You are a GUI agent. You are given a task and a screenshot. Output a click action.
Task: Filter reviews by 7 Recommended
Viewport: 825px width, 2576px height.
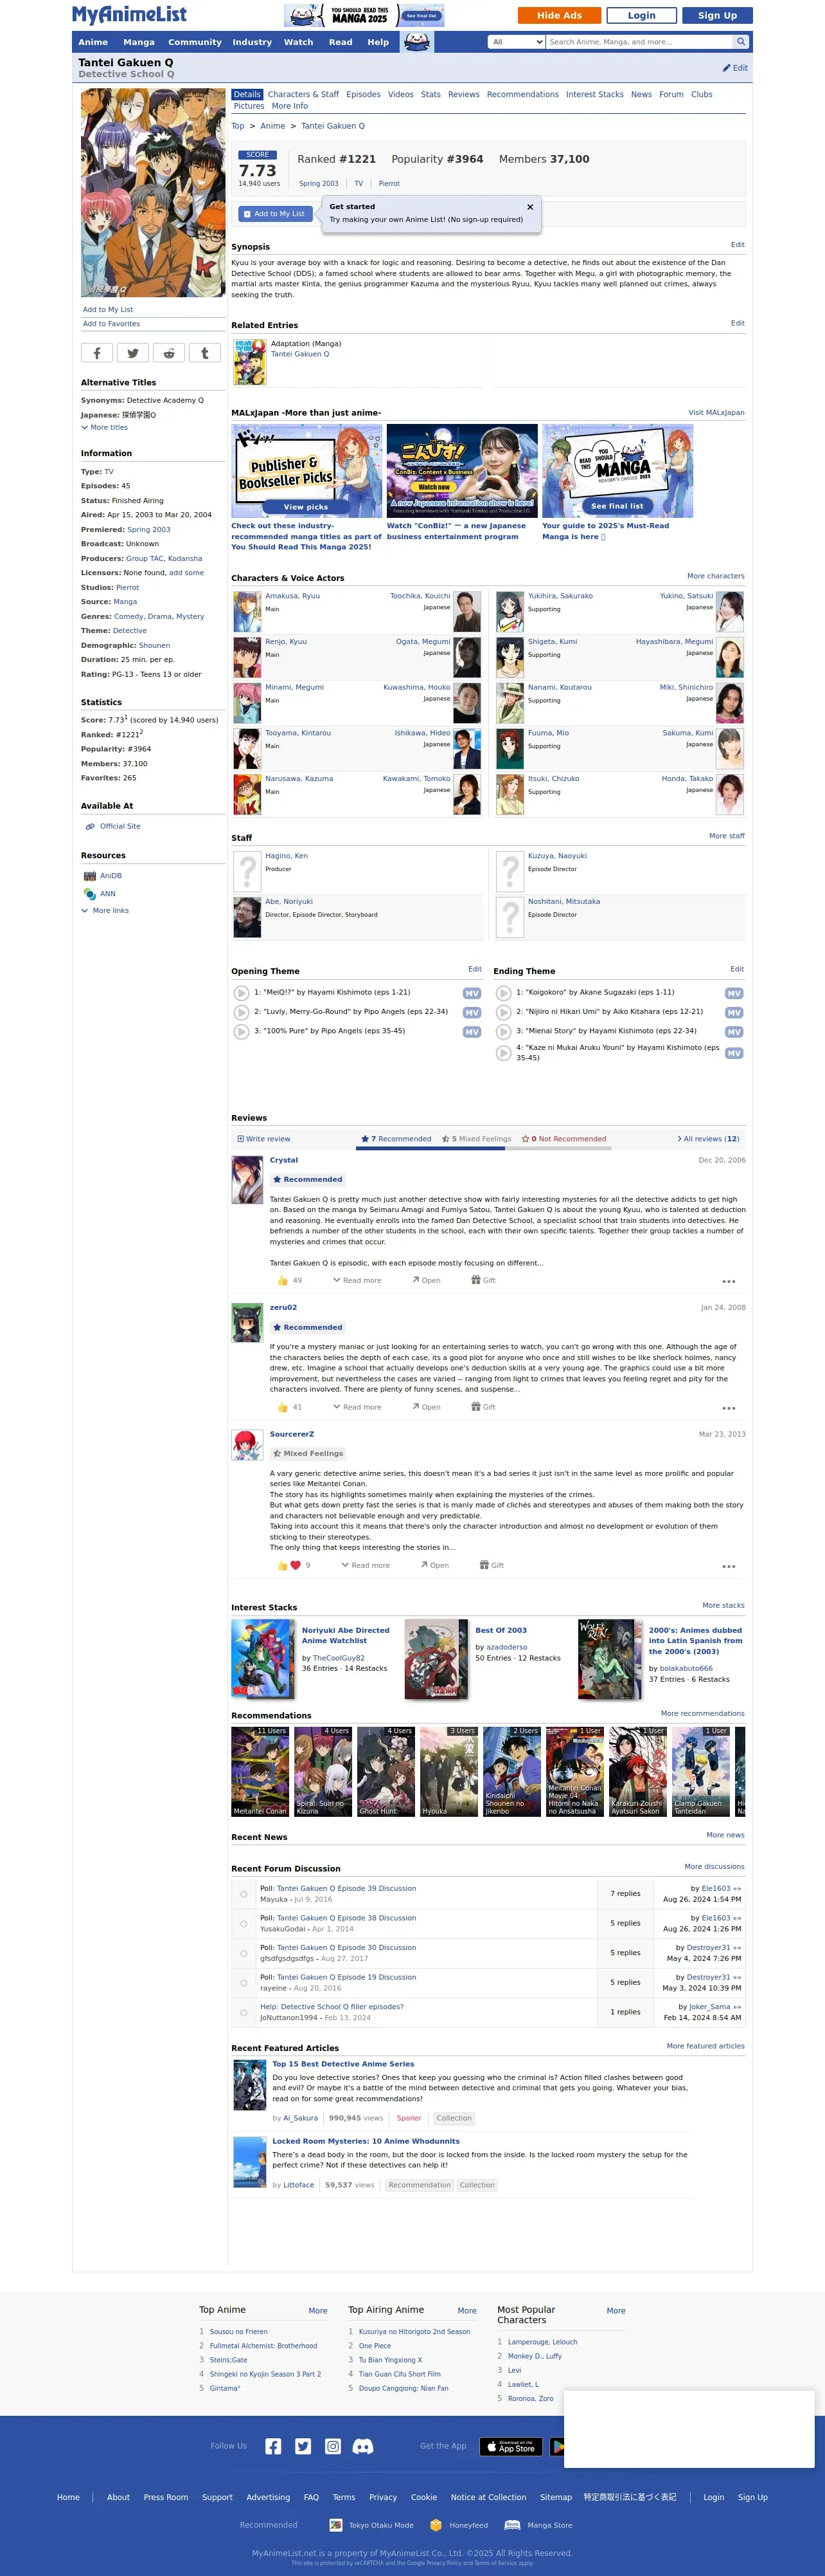(x=396, y=1139)
